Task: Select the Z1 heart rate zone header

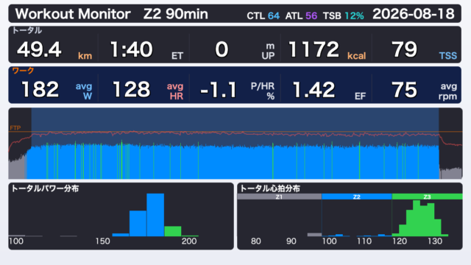Action: click(280, 197)
